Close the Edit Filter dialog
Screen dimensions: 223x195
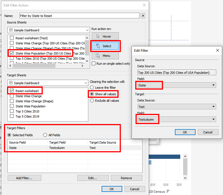tap(218, 50)
